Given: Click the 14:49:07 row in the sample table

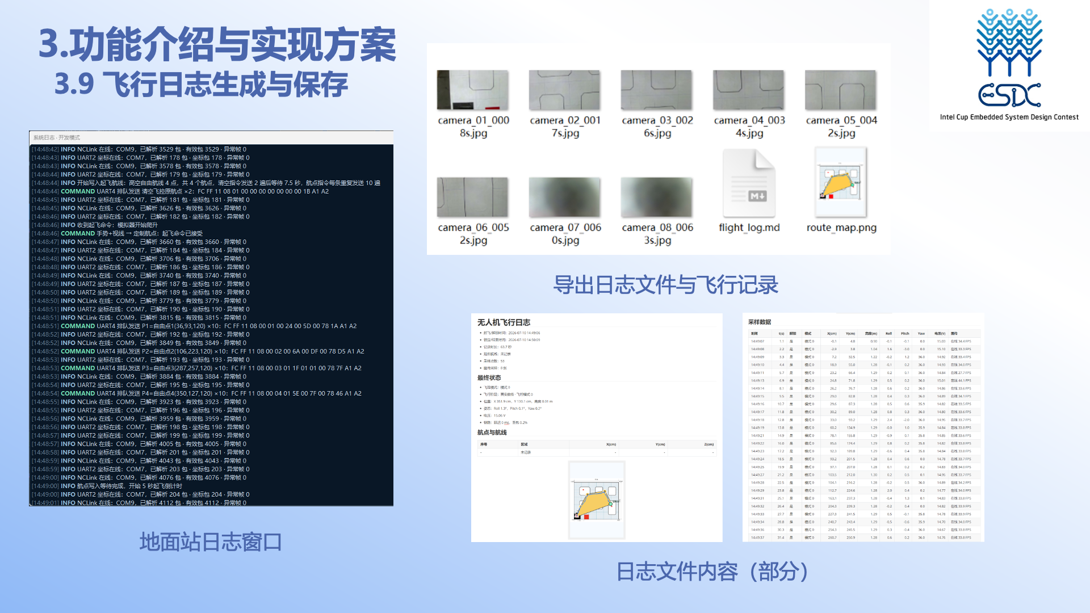Looking at the screenshot, I should point(863,342).
